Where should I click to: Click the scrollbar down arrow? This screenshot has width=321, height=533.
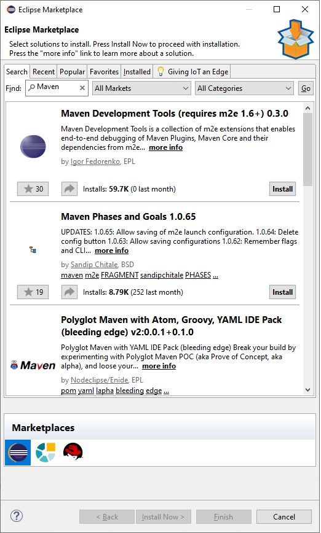pos(307,389)
